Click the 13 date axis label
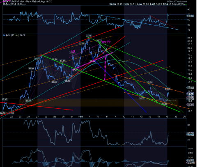This screenshot has width=197, height=167. 150,117
